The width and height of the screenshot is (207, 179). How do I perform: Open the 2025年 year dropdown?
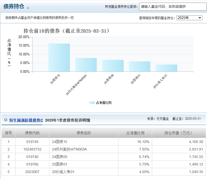(x=189, y=18)
